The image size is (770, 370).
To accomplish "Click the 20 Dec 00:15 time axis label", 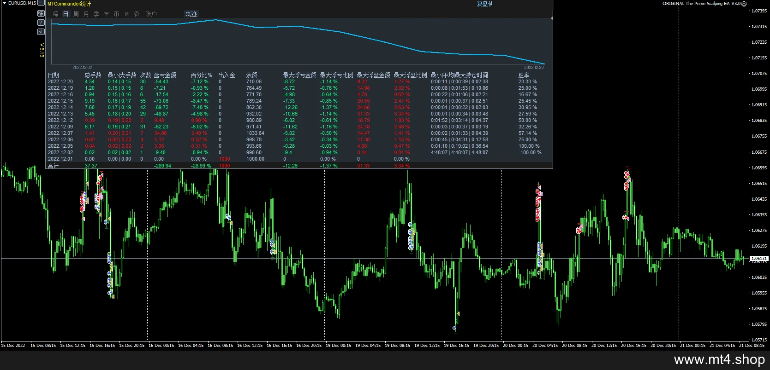I will pos(515,345).
